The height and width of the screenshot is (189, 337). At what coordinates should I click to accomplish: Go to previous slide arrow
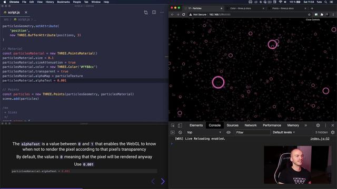tap(153, 181)
